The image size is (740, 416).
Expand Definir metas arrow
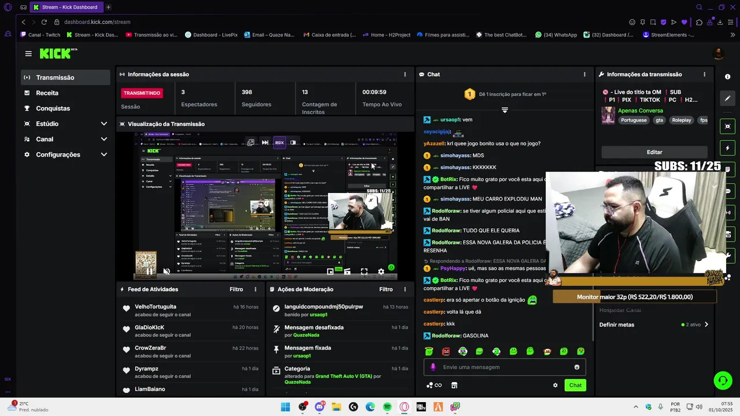point(706,325)
